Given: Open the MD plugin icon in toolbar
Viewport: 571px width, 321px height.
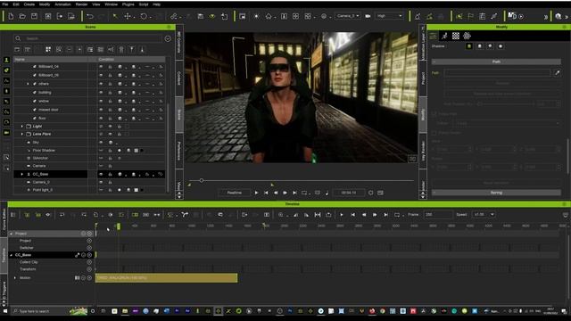Looking at the screenshot, I should (512, 16).
